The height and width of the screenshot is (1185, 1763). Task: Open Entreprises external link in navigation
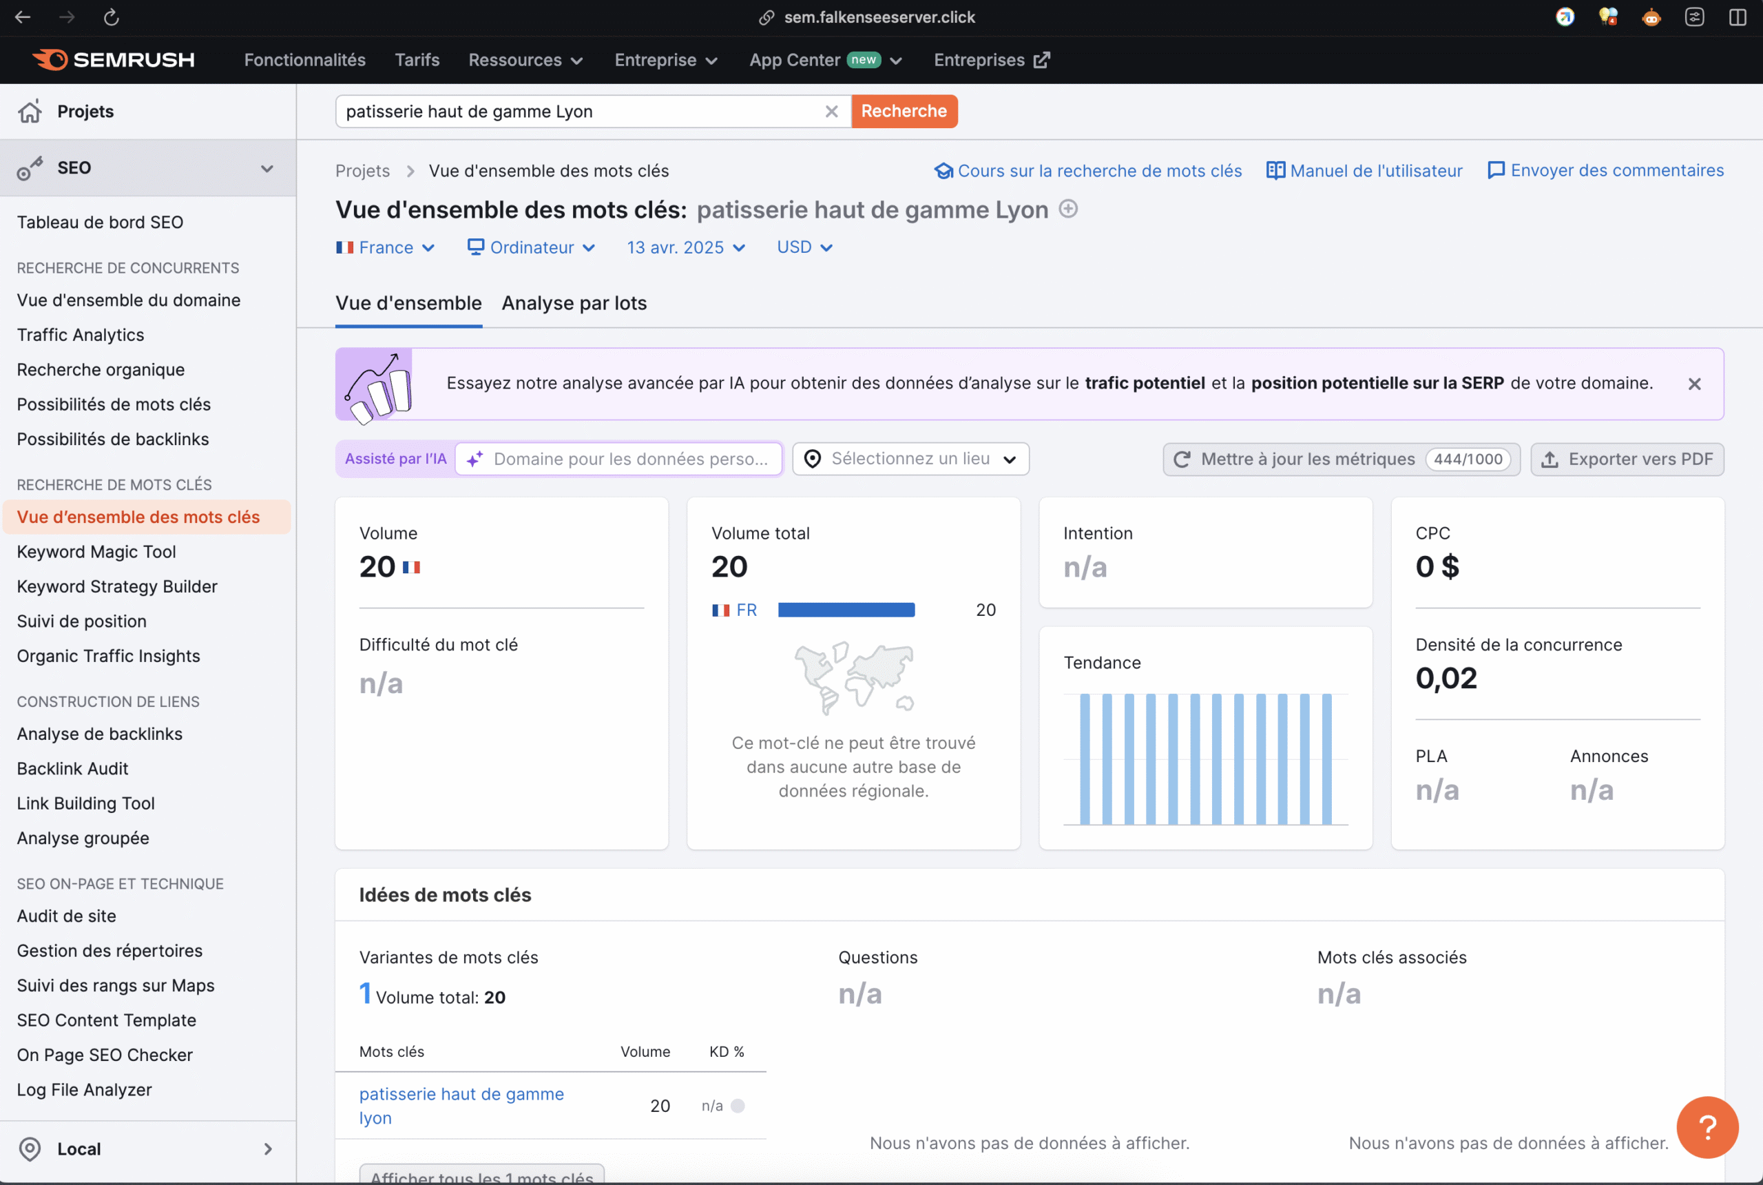coord(992,60)
